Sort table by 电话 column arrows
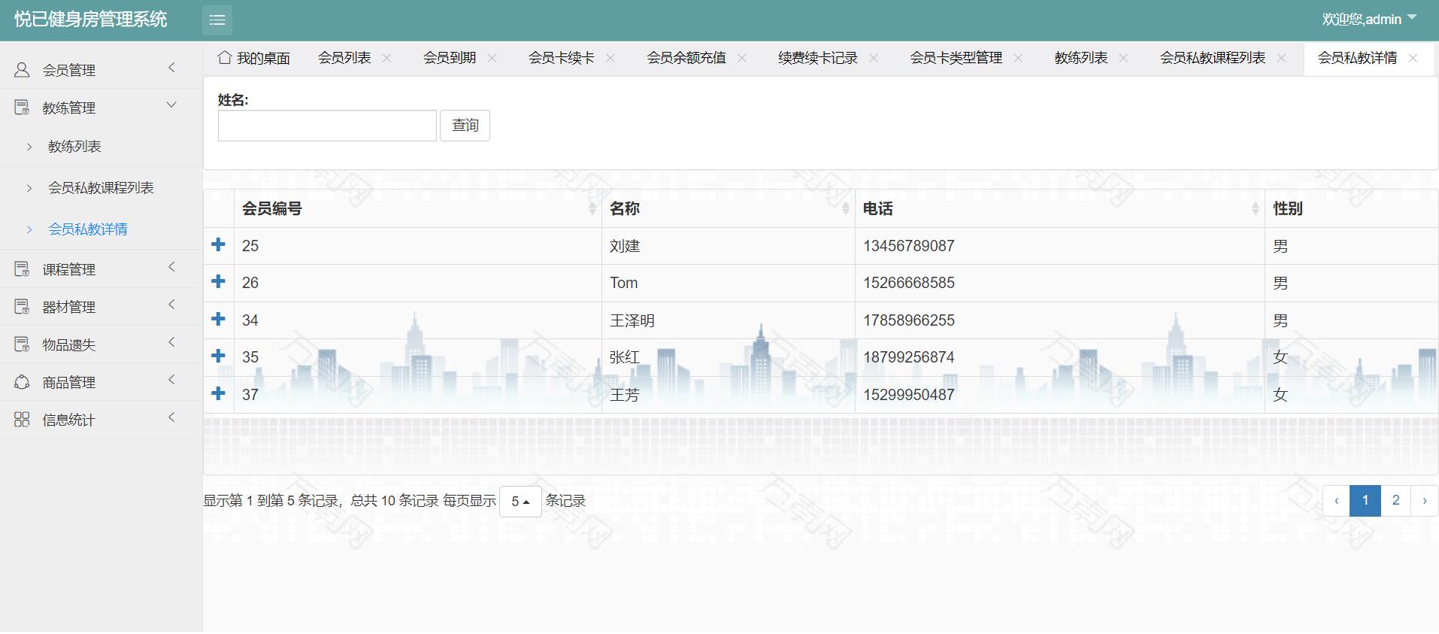 1256,209
